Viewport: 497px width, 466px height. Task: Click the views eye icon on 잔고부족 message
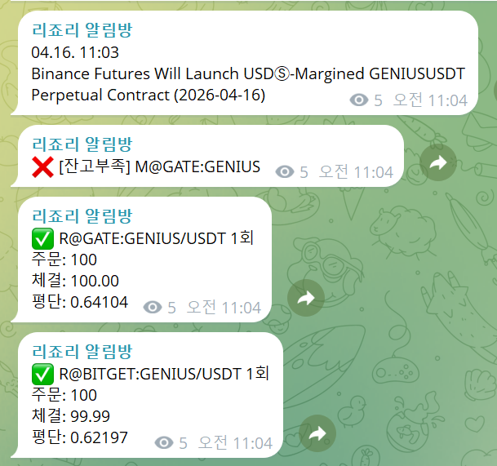(285, 172)
